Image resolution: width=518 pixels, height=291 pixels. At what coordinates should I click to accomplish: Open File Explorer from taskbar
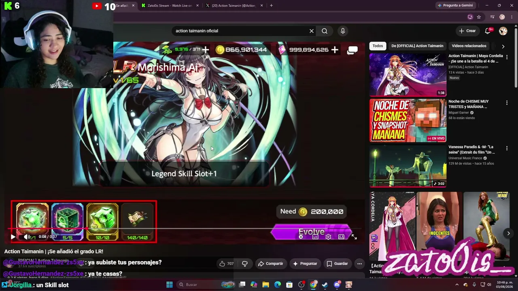click(x=266, y=285)
